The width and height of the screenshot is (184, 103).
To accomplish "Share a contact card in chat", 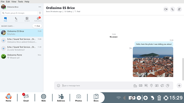I will point(157,86).
